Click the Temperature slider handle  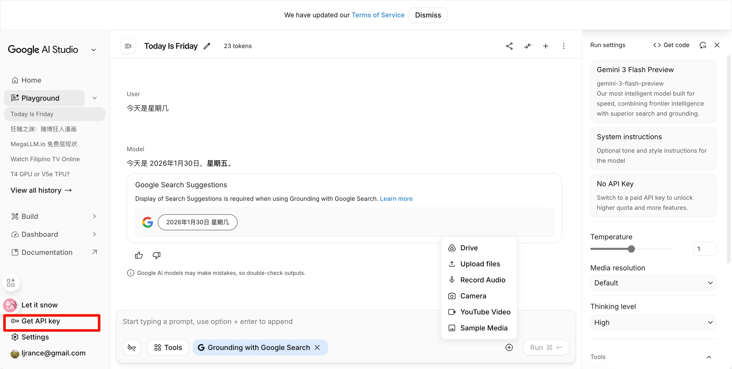click(x=631, y=249)
